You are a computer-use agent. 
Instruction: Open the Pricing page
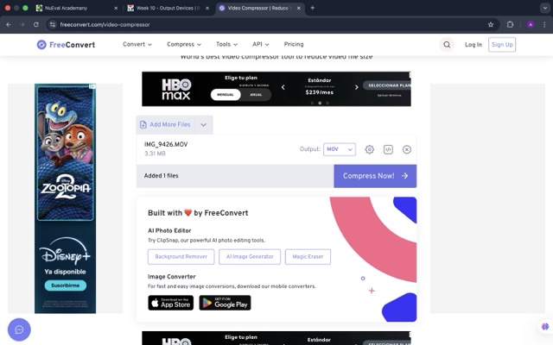294,44
